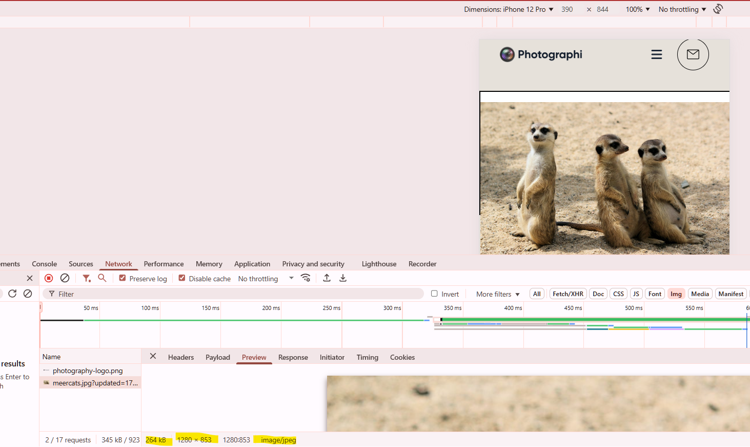This screenshot has height=447, width=750.
Task: Filter requests by Fetch/XHR
Action: click(x=567, y=294)
